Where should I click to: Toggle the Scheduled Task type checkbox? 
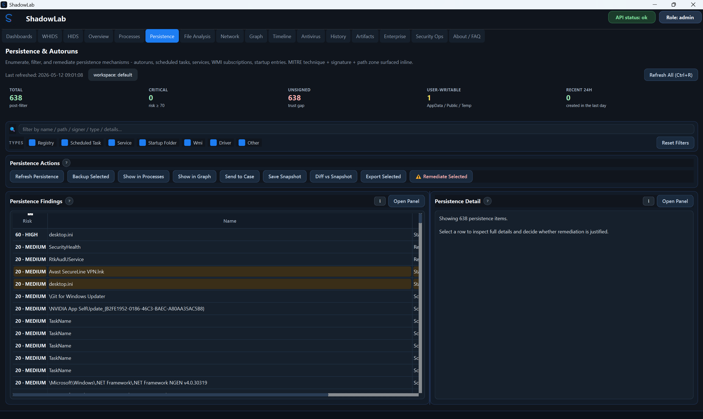(x=65, y=143)
